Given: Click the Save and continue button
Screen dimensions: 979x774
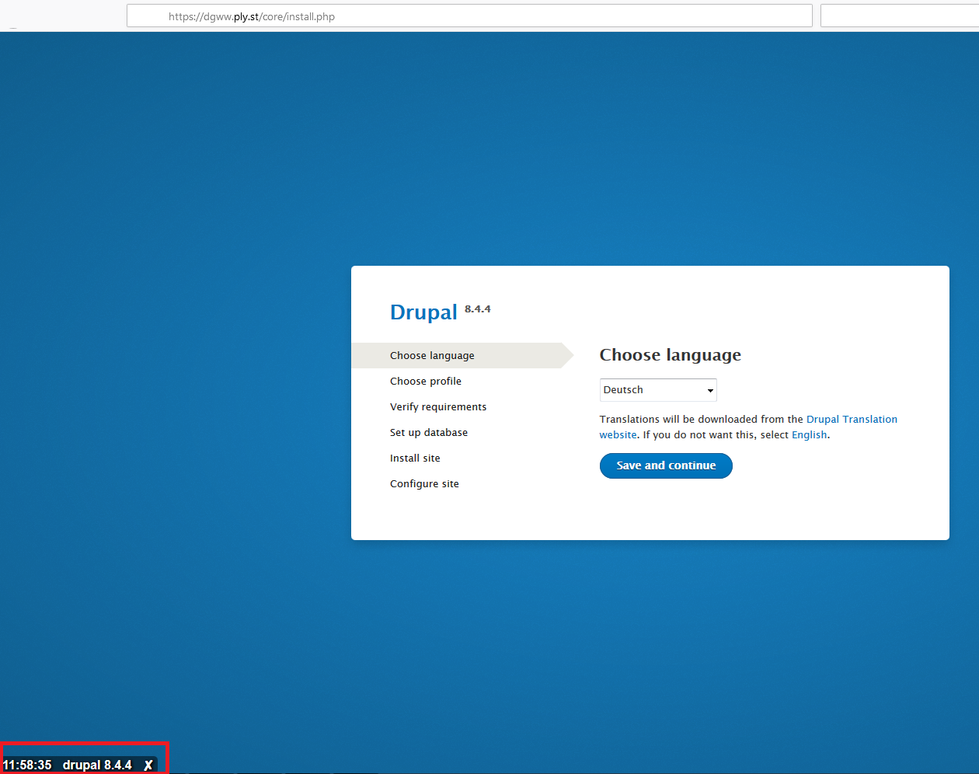Looking at the screenshot, I should [666, 465].
